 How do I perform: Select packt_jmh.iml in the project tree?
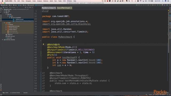click(x=11, y=36)
